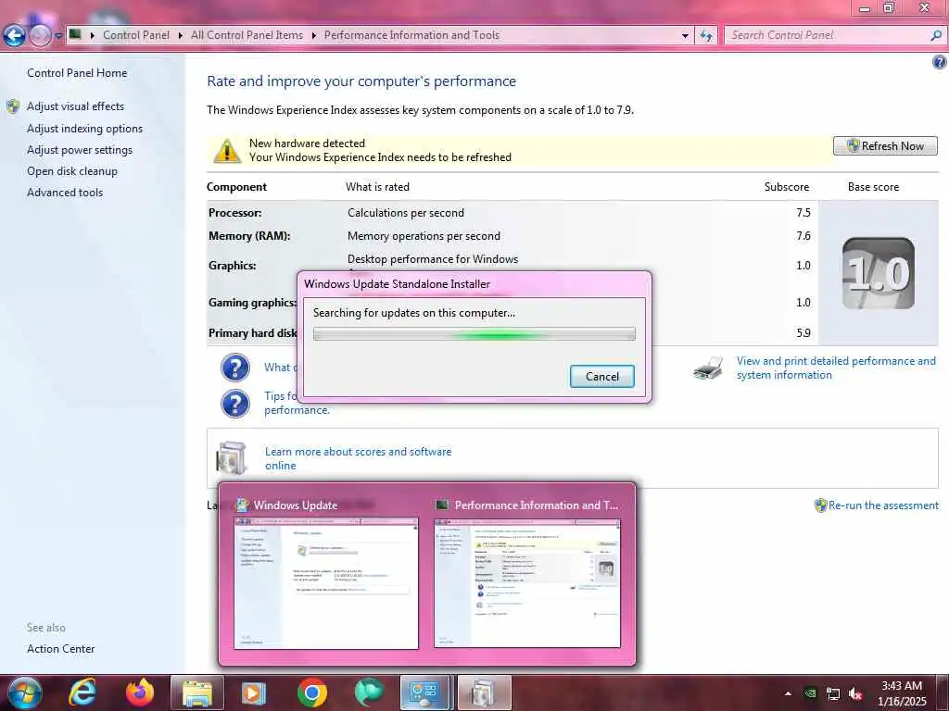Expand arrow after Control Panel breadcrumb
The image size is (949, 711).
[181, 36]
